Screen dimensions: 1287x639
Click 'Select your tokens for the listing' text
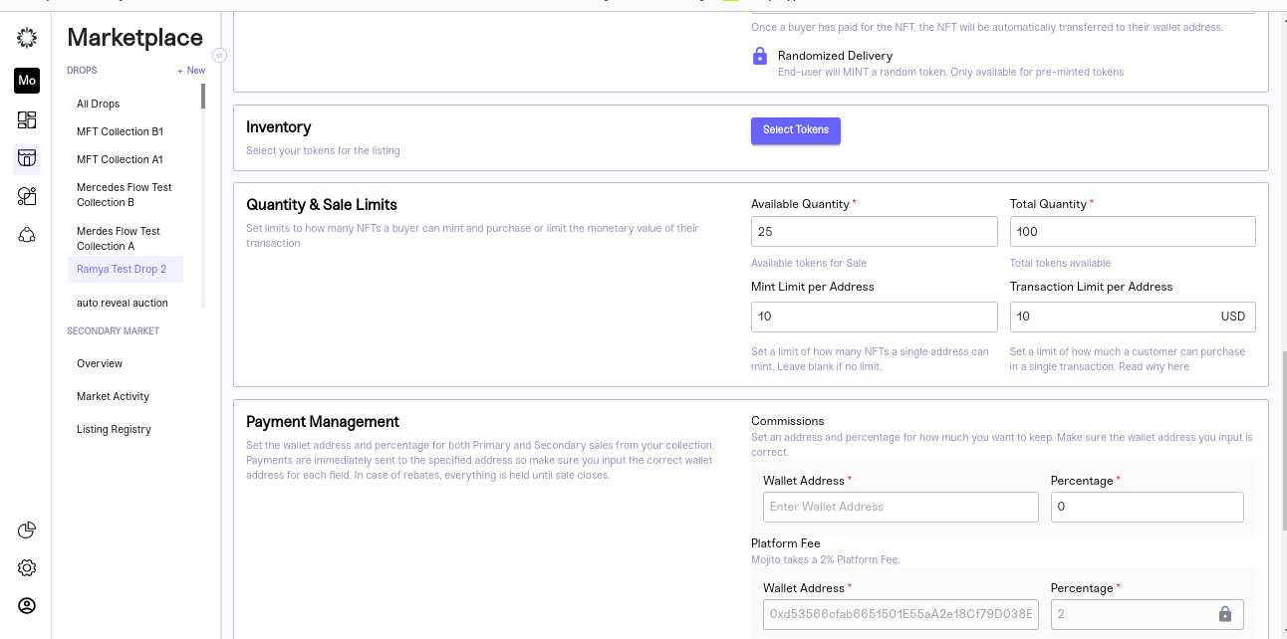point(323,151)
